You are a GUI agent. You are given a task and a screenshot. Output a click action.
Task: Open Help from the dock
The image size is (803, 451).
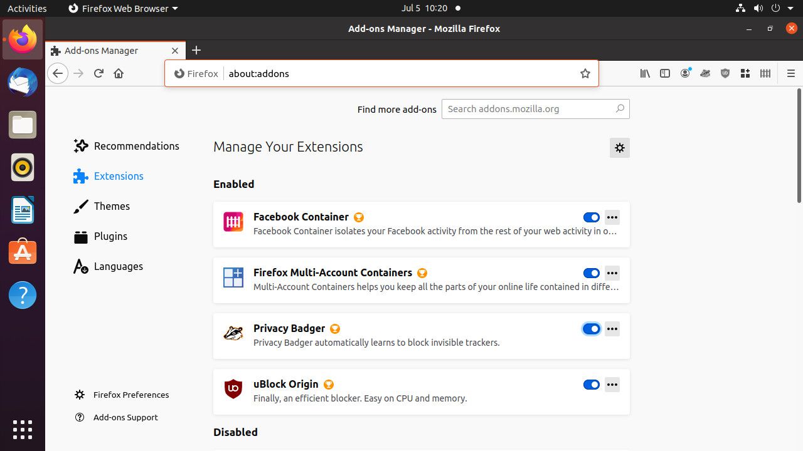tap(23, 294)
